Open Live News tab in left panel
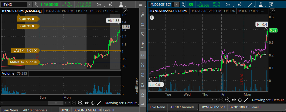 click(10, 110)
